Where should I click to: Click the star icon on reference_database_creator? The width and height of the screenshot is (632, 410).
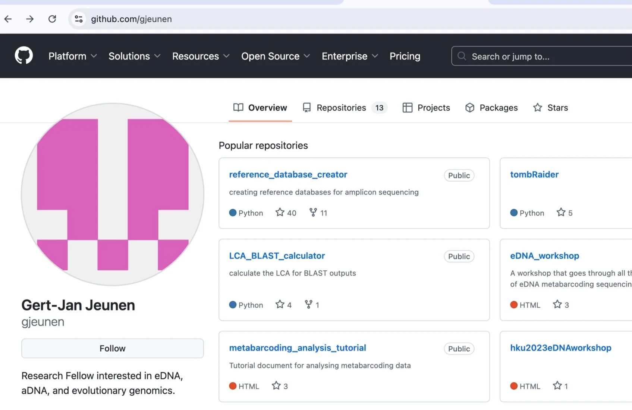[280, 212]
